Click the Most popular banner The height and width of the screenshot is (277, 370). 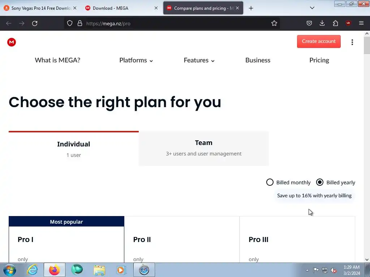(x=66, y=221)
